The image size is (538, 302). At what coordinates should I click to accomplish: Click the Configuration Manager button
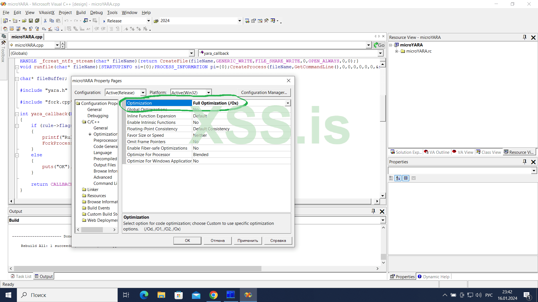coord(264,92)
